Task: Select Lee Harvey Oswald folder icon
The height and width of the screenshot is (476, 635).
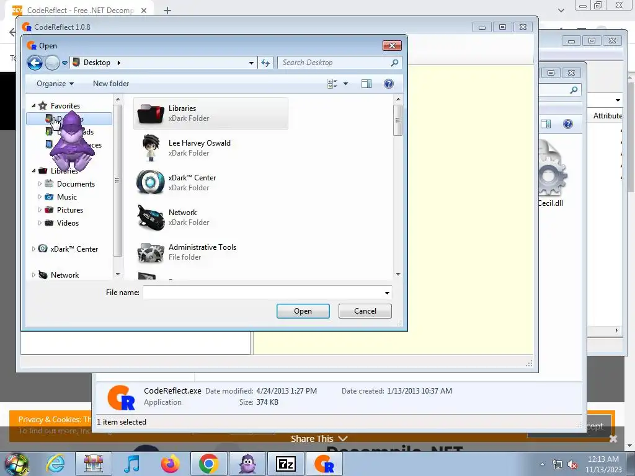Action: click(x=151, y=148)
